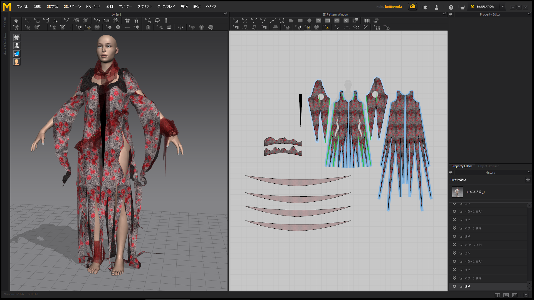Toggle the blue fabric surface display icon
The height and width of the screenshot is (300, 534).
point(17,54)
